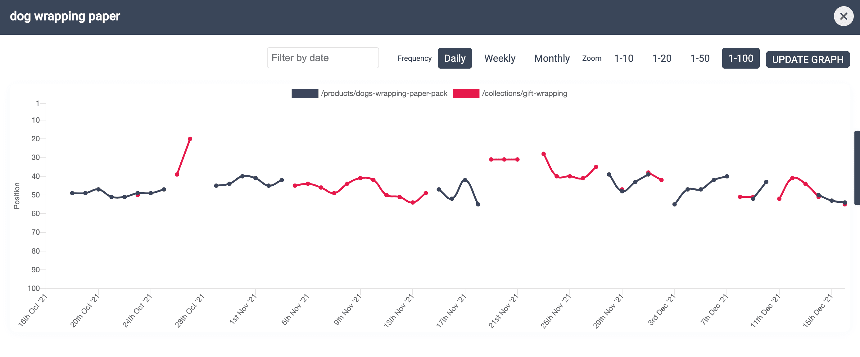
Task: Select the Daily frequency option
Action: pos(455,58)
